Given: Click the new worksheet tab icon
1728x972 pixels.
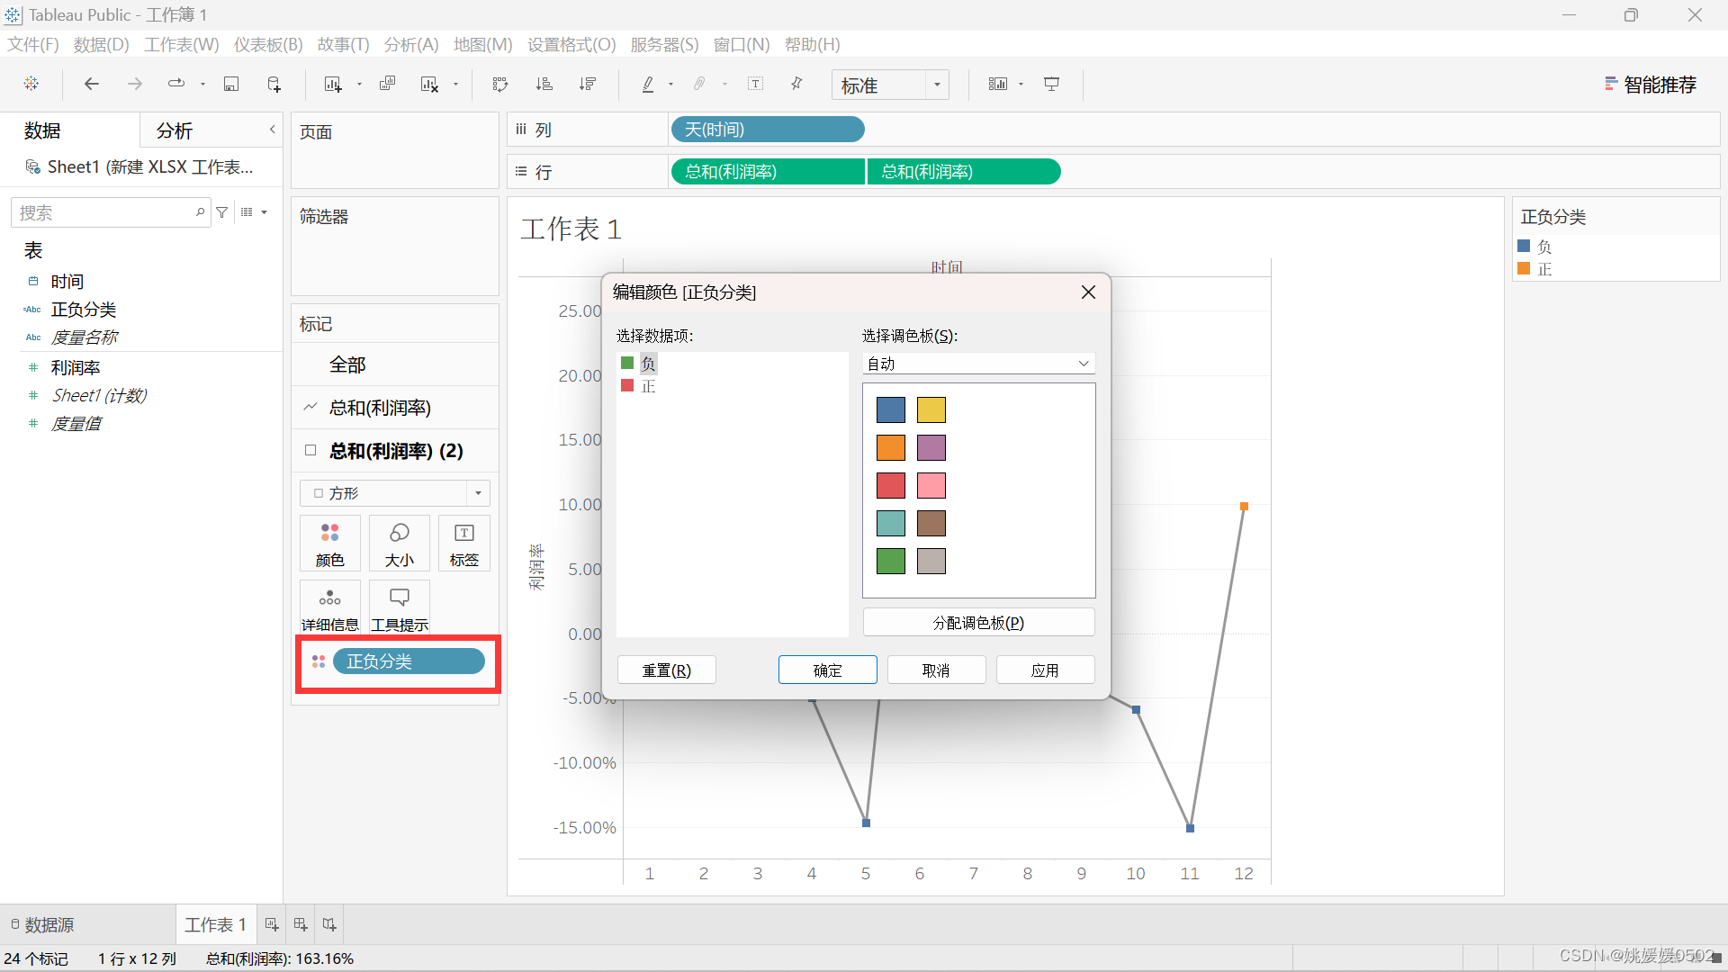Looking at the screenshot, I should pos(271,924).
